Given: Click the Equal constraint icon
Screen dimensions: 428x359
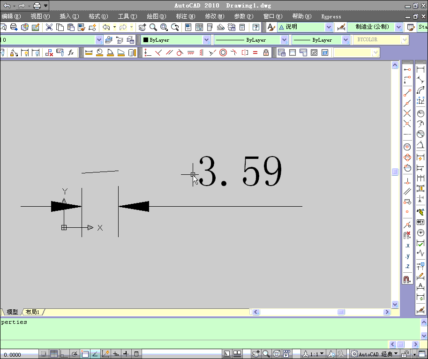Looking at the screenshot, I should 255,52.
